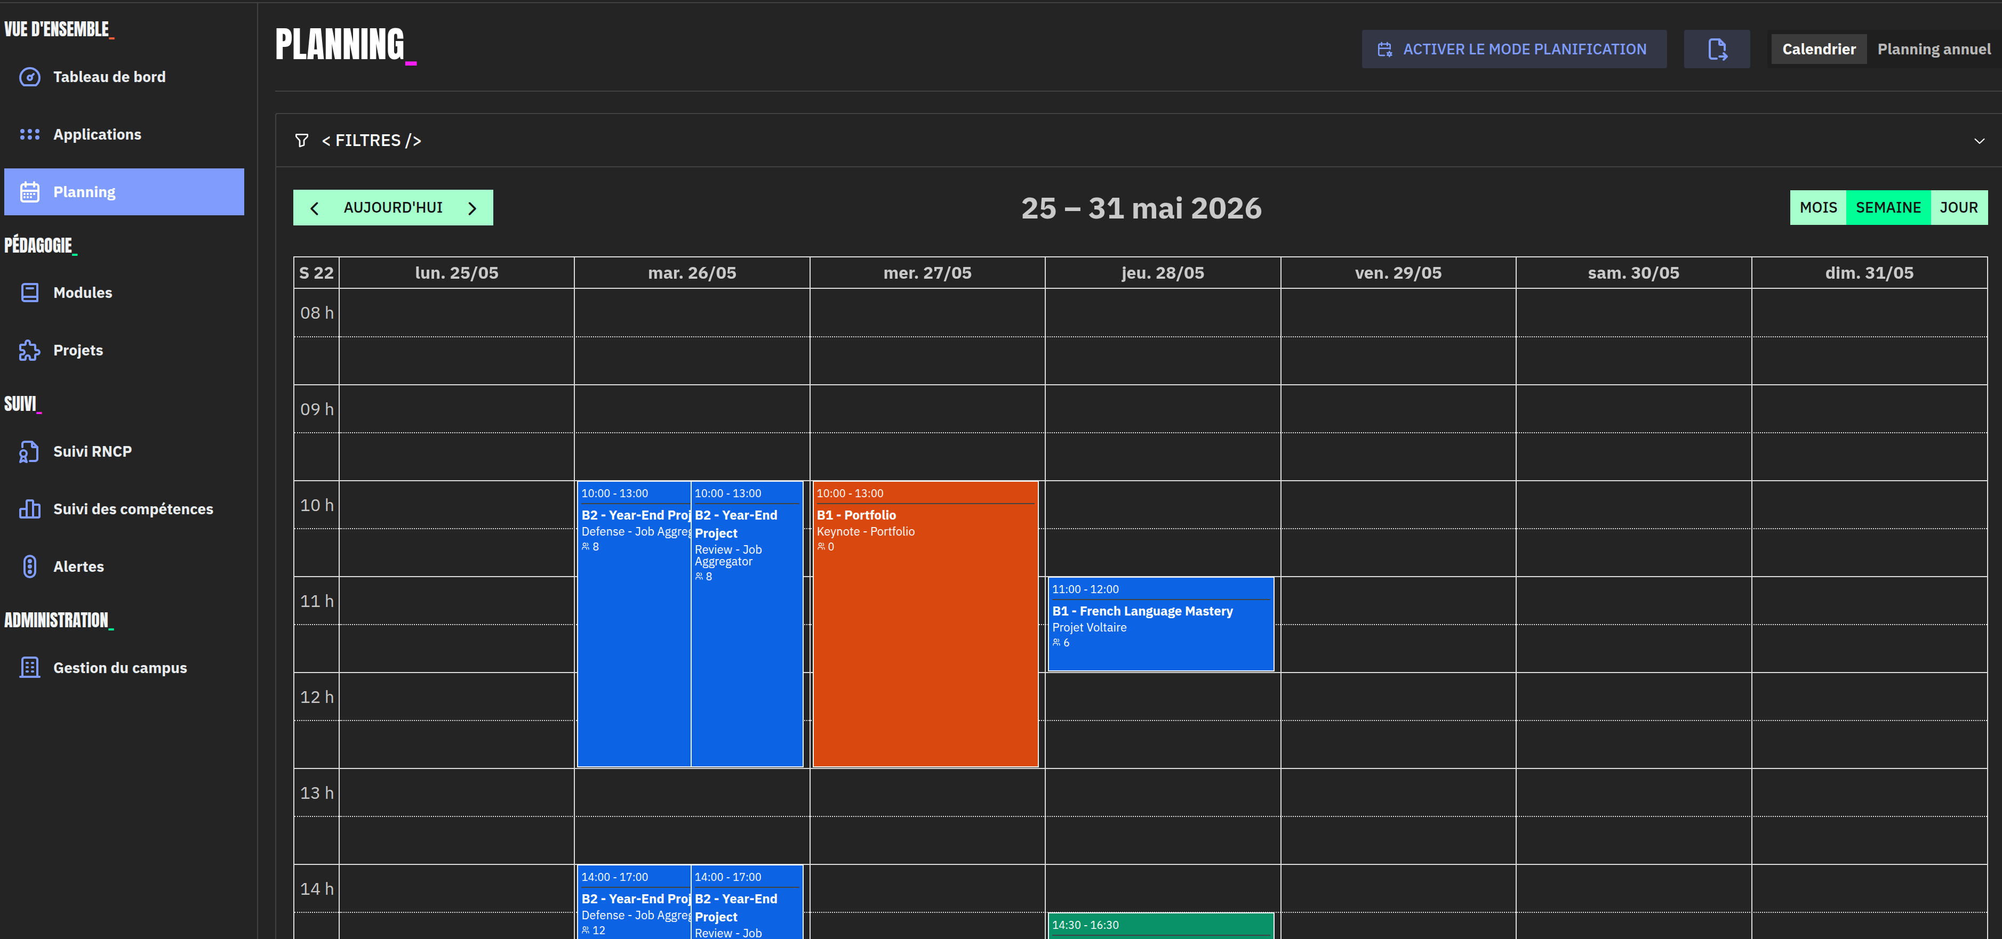Switch to Planning annuel tab
2002x939 pixels.
pos(1934,49)
